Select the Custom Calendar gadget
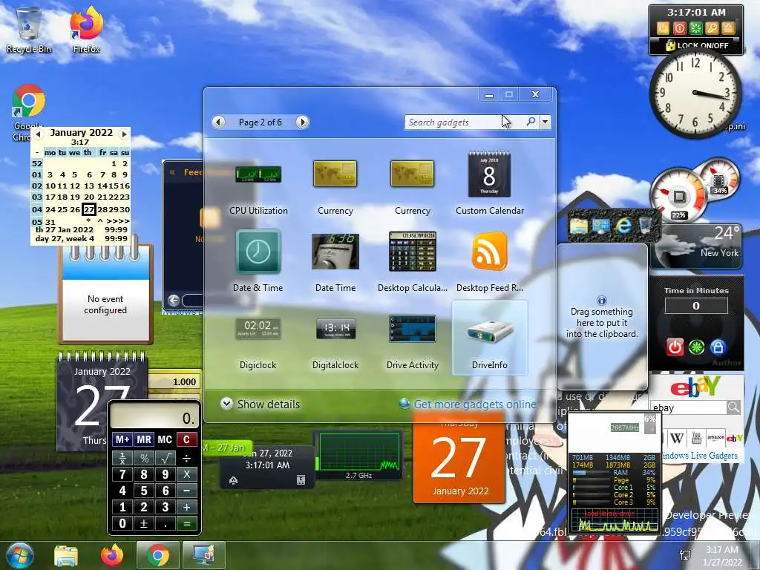 click(x=490, y=184)
